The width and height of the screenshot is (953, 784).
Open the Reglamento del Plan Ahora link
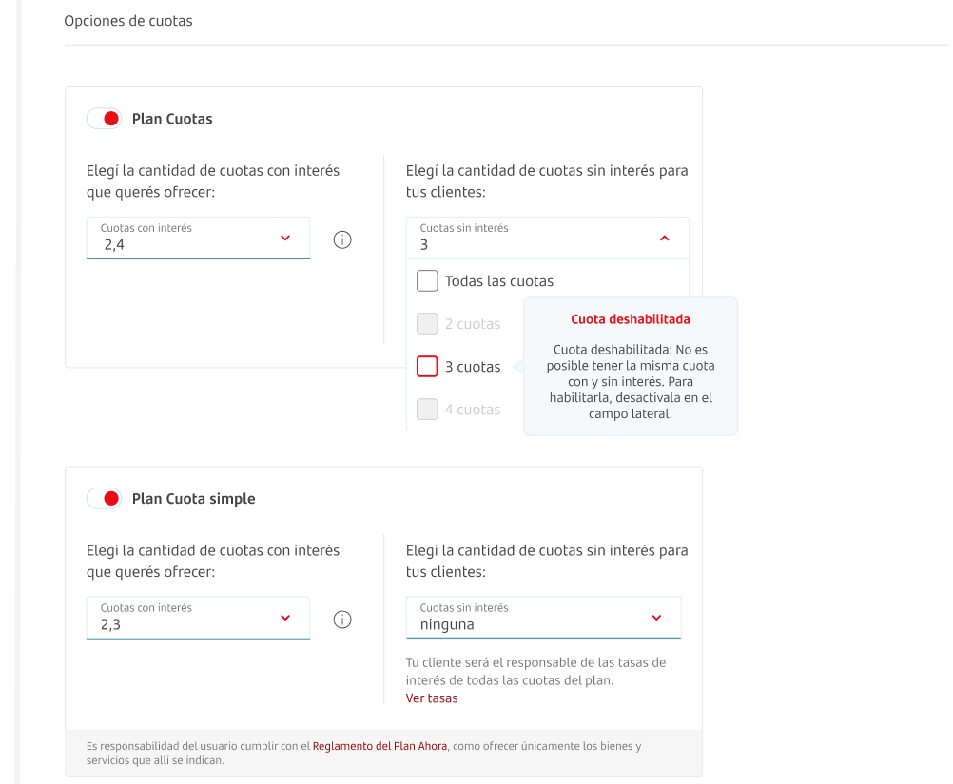pos(379,746)
